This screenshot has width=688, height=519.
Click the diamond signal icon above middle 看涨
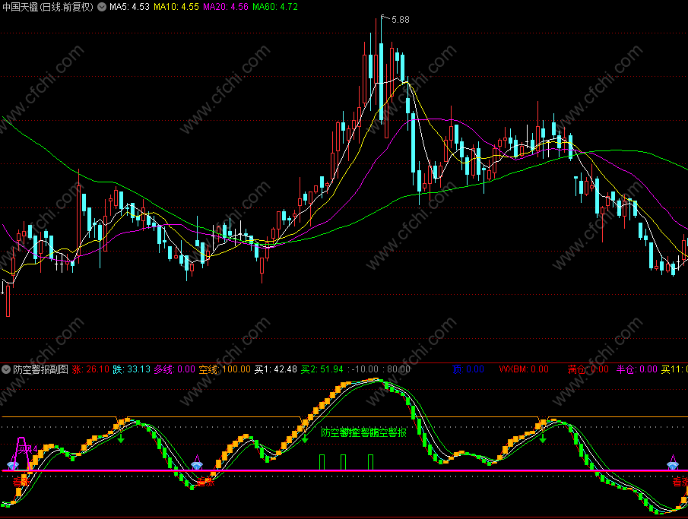(x=197, y=464)
